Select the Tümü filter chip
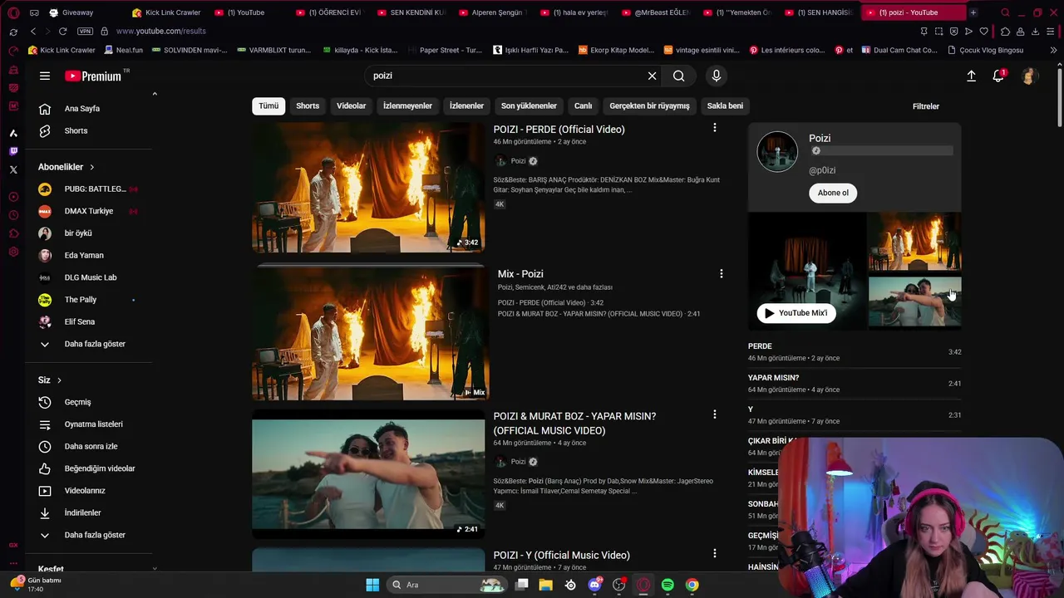The width and height of the screenshot is (1064, 598). coord(268,105)
